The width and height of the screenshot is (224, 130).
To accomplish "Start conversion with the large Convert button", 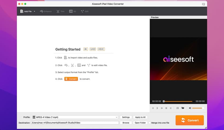I will tap(190, 120).
